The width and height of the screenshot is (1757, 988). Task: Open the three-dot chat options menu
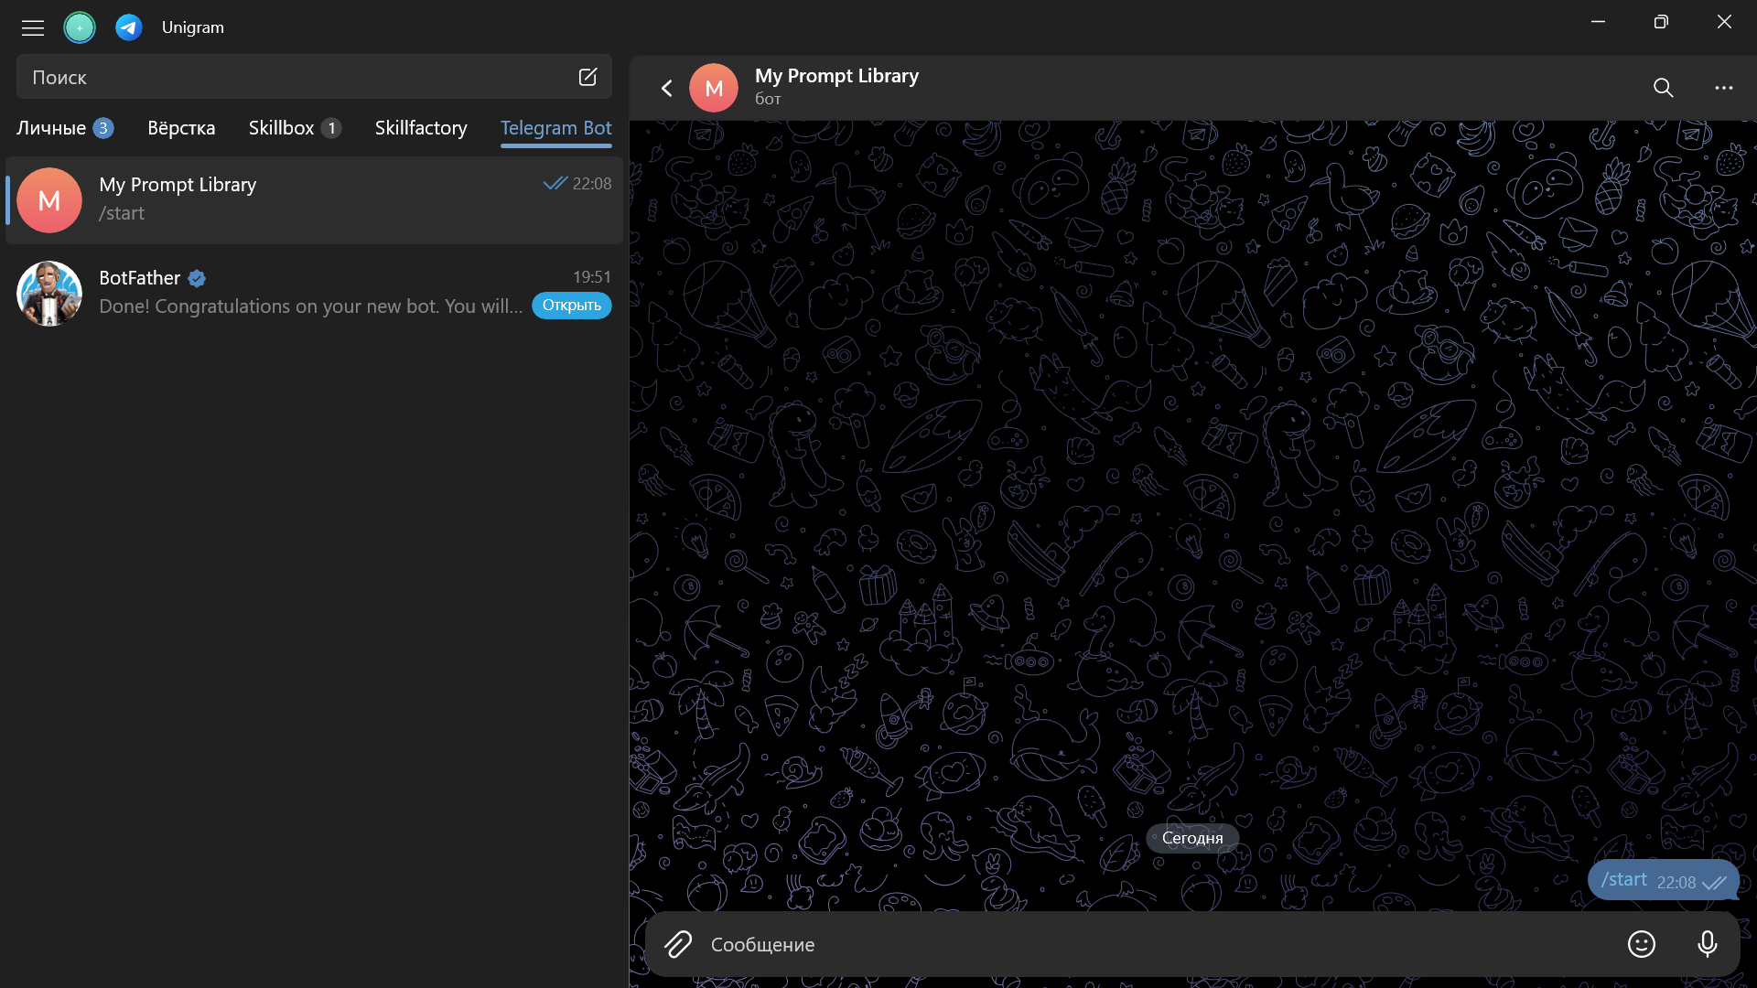click(1723, 88)
